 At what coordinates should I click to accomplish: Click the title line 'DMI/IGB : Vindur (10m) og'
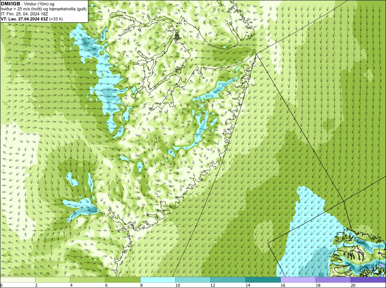pos(28,4)
